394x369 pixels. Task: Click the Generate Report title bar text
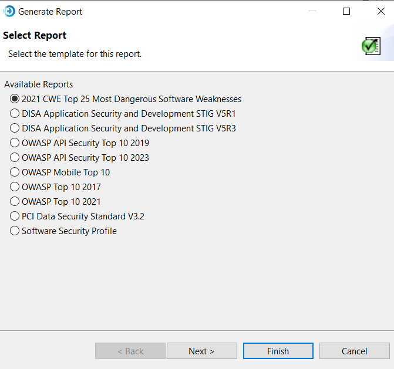50,11
